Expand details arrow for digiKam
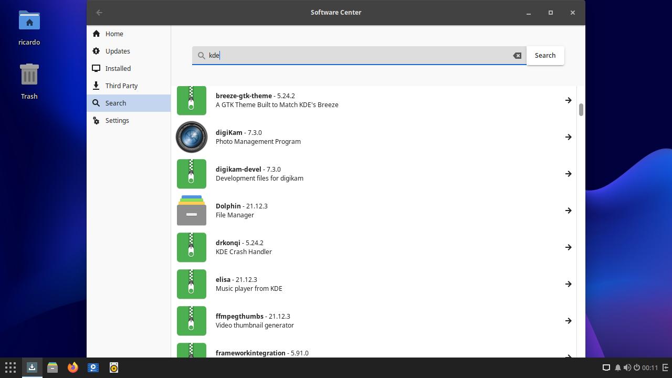Screen dimensions: 672x378 click(x=568, y=137)
